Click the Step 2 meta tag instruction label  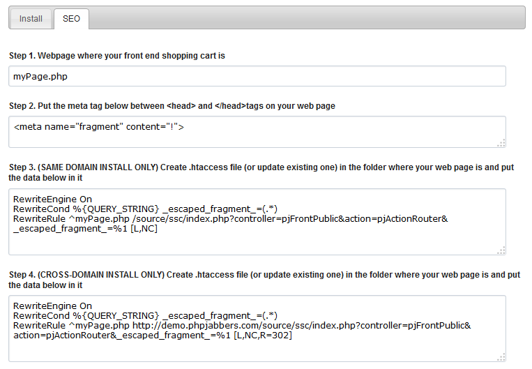point(172,106)
